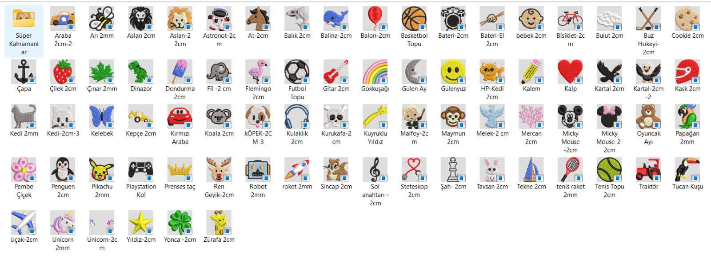Select the Uçak-2cm airplane file
Screen dimensions: 711x260
(x=24, y=223)
